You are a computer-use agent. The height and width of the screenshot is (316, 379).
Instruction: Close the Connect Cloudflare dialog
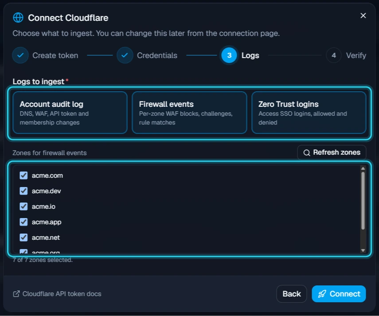[363, 16]
